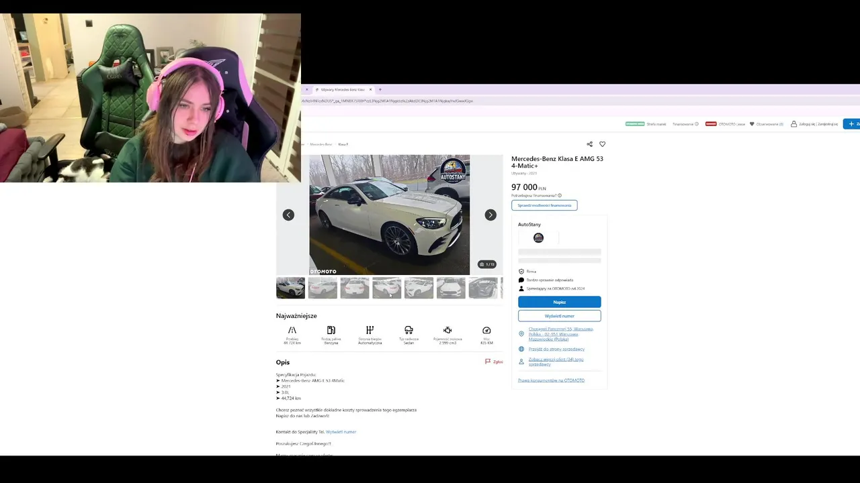Viewport: 860px width, 483px height.
Task: Click the engine capacity icon
Action: [x=447, y=330]
